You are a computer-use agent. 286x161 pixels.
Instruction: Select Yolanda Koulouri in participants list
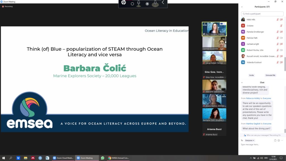pos(262,62)
